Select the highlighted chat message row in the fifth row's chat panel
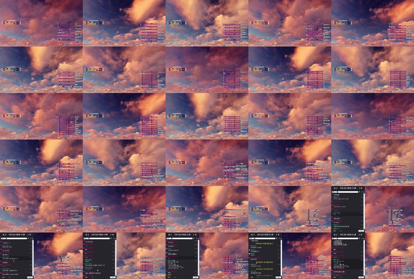 (x=347, y=214)
